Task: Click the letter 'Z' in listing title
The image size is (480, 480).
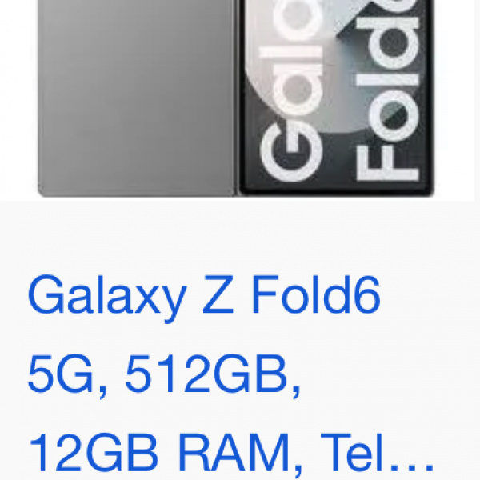Action: click(218, 294)
